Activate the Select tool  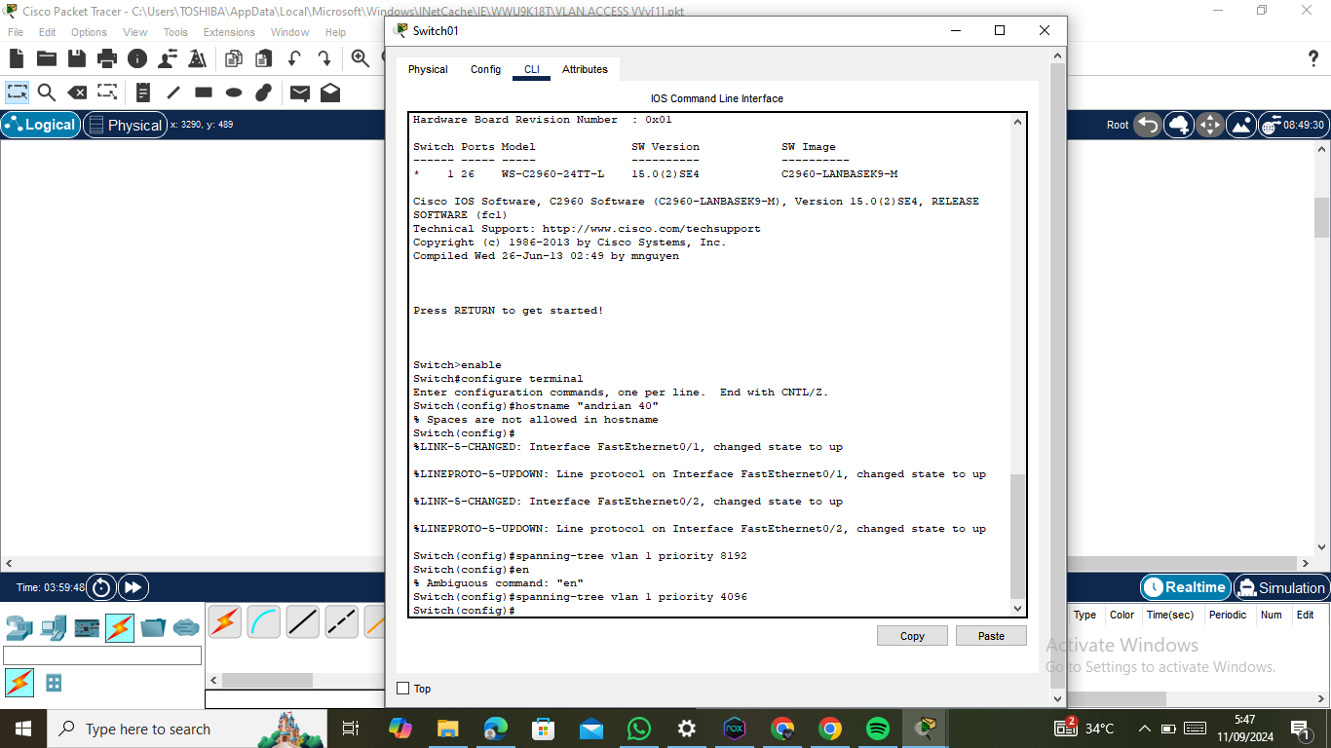pos(17,93)
